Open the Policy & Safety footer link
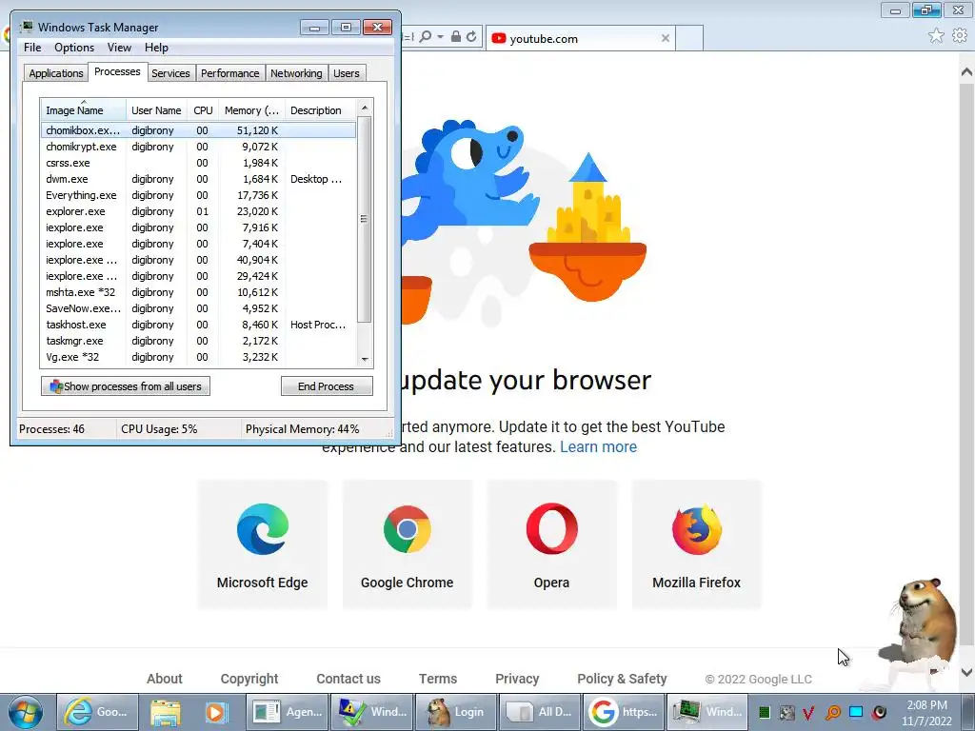Screen dimensions: 975x731 point(622,679)
